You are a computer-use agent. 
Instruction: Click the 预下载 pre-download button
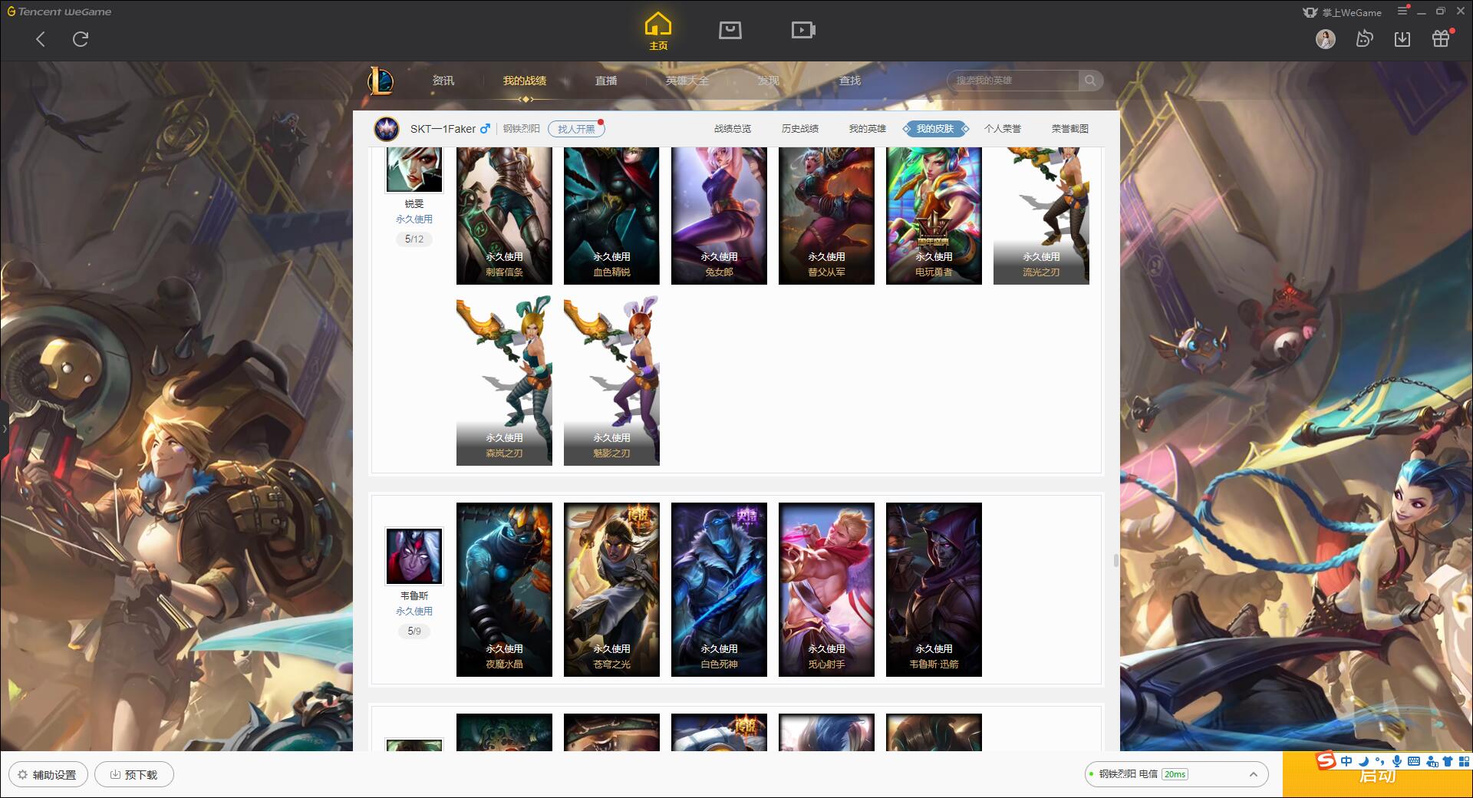click(x=134, y=775)
